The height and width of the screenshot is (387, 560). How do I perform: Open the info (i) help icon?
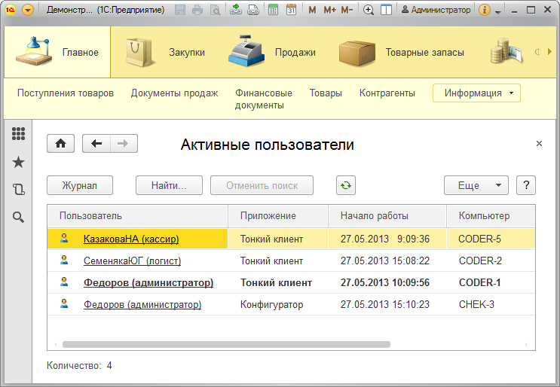(485, 10)
